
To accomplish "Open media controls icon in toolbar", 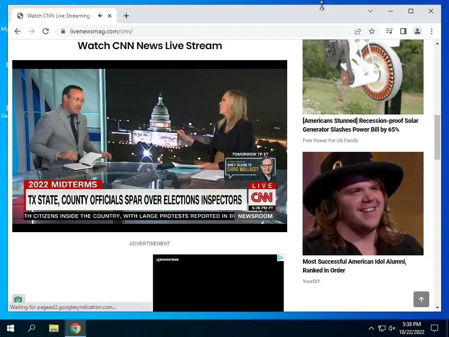I will pyautogui.click(x=389, y=31).
